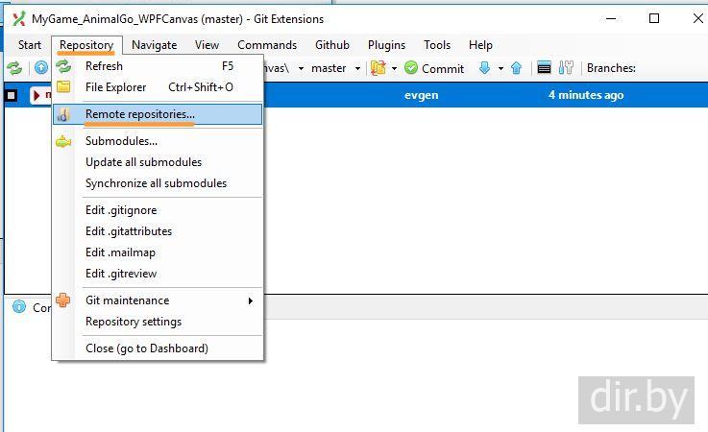Open the Plugins menu
Image resolution: width=708 pixels, height=432 pixels.
coord(386,45)
